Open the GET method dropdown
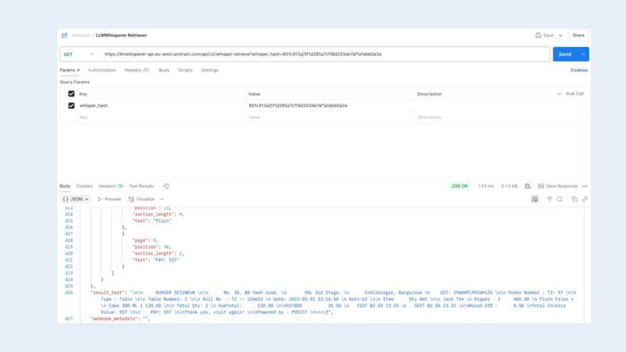Image resolution: width=626 pixels, height=352 pixels. coord(79,54)
